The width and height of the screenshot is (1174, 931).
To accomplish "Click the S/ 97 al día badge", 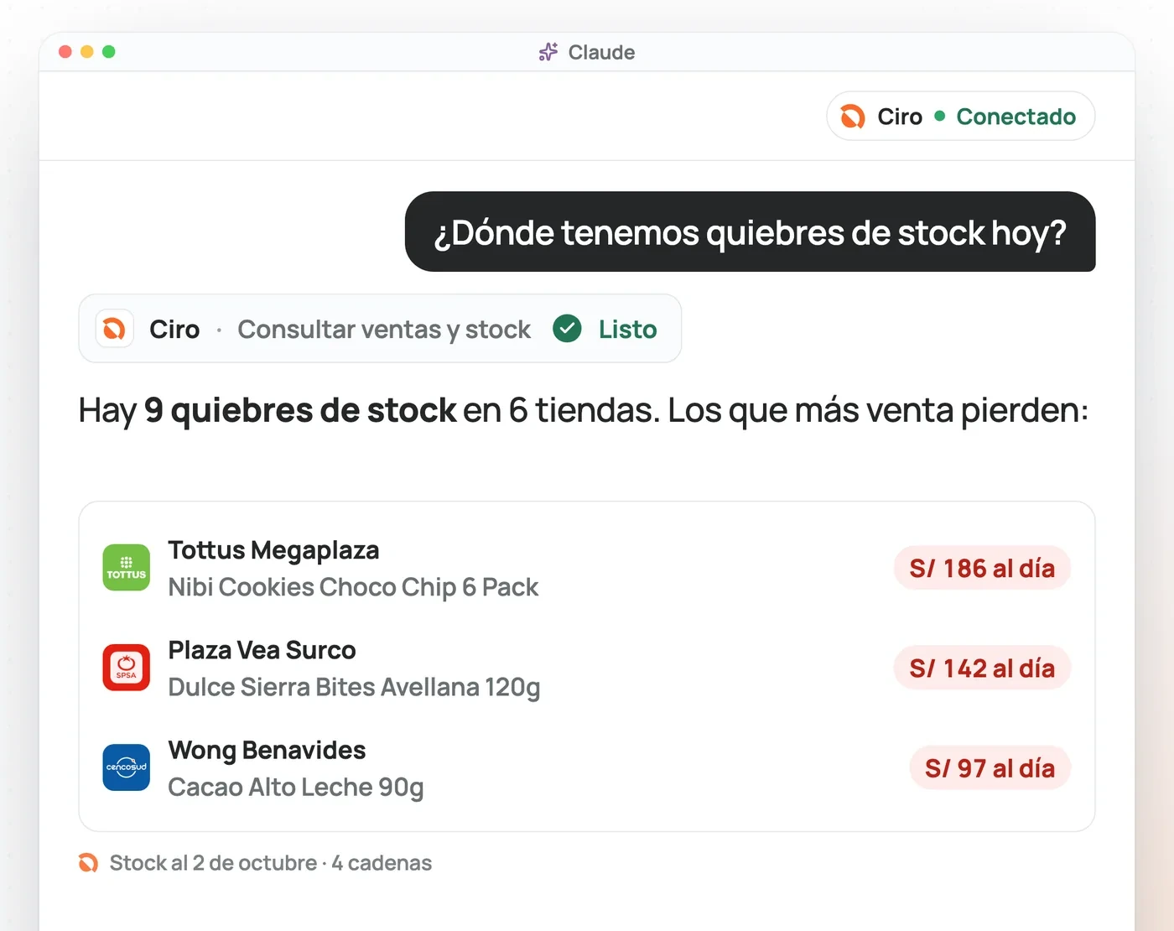I will 990,767.
